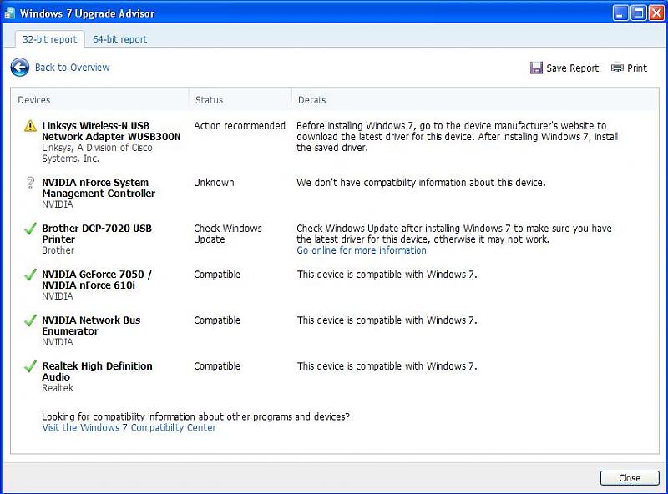Click the 'Looking for compatibility information' question text
Image resolution: width=668 pixels, height=494 pixels.
click(195, 416)
